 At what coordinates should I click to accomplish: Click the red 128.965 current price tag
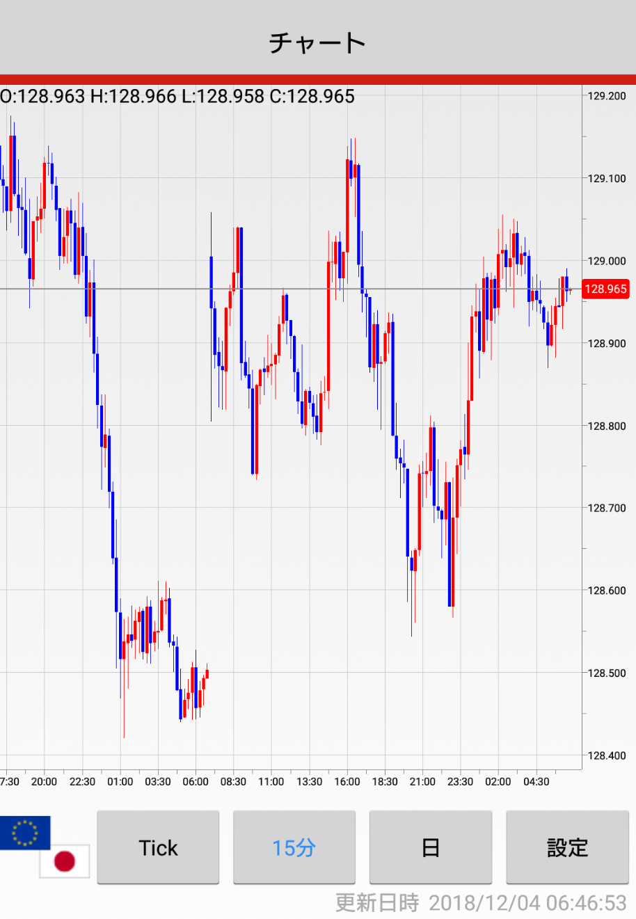pyautogui.click(x=605, y=289)
